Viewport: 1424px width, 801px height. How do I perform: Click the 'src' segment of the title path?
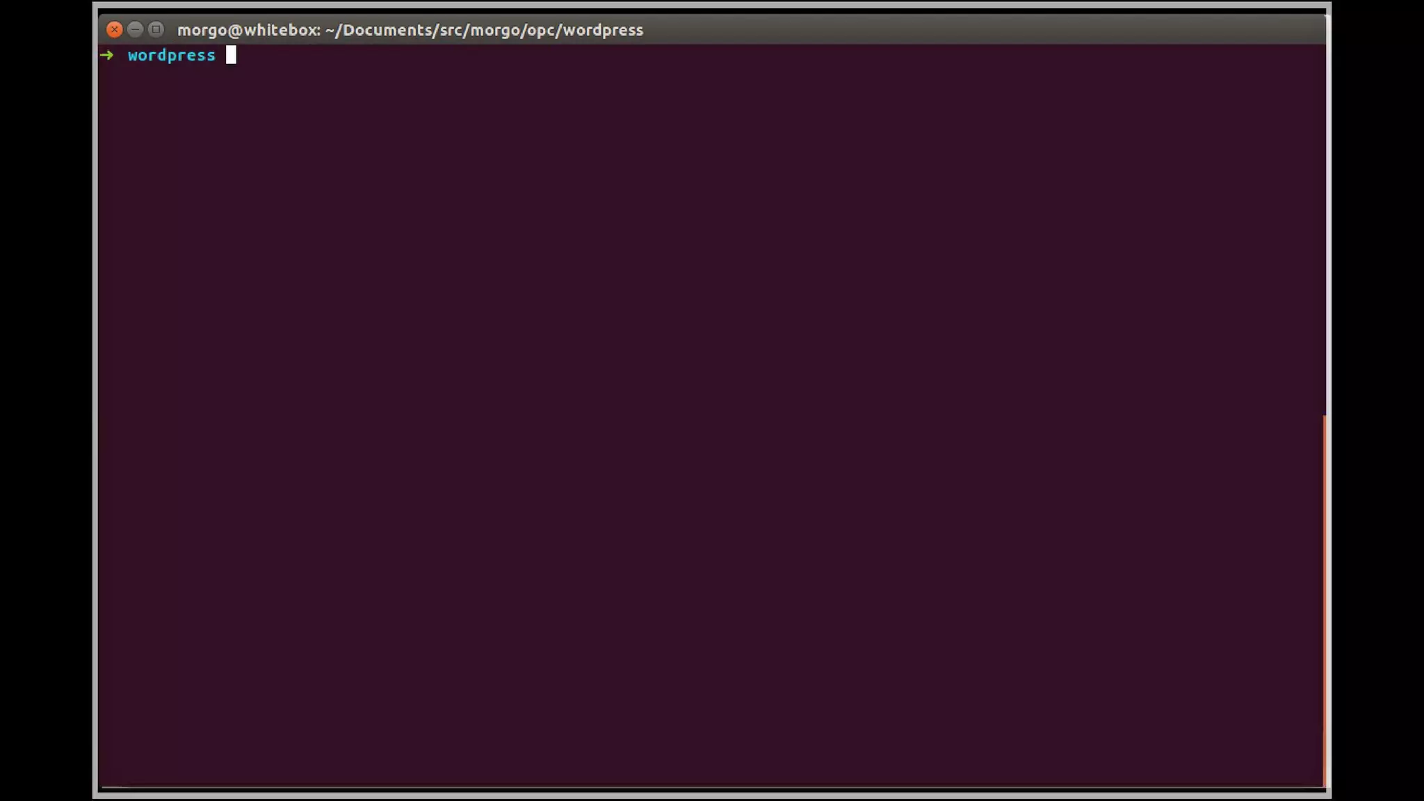[x=453, y=30]
